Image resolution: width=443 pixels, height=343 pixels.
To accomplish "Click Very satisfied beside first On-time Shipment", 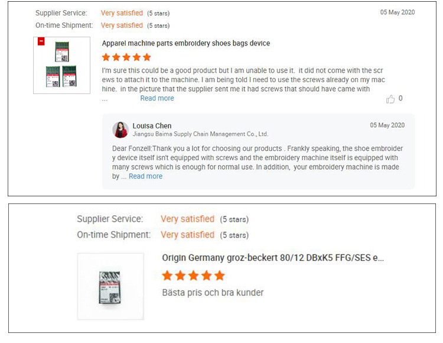I will coord(122,25).
